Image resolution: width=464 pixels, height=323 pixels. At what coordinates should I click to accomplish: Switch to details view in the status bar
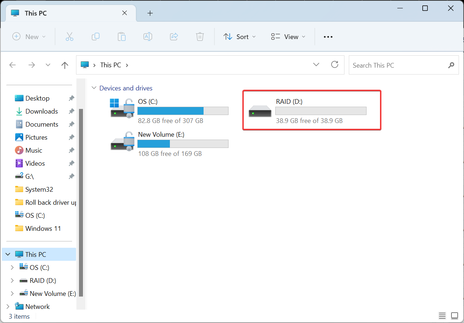point(442,315)
